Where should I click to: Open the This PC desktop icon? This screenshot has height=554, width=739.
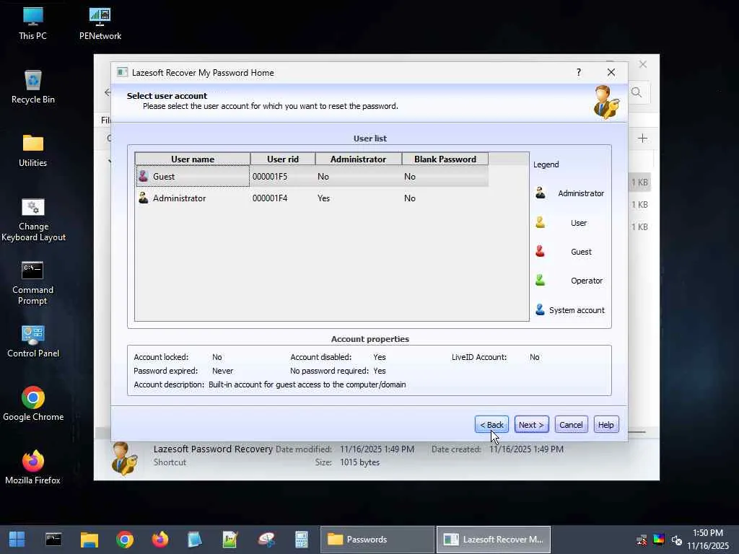click(x=32, y=24)
